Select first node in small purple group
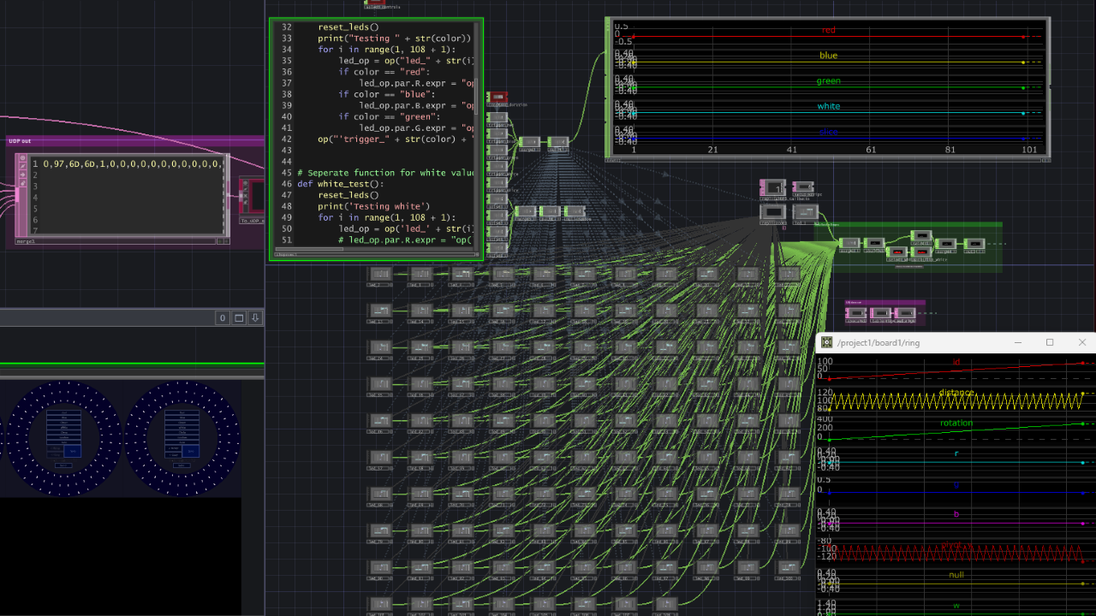 [856, 314]
